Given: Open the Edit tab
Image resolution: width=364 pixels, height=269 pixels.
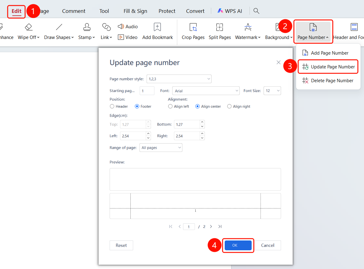Looking at the screenshot, I should tap(17, 11).
